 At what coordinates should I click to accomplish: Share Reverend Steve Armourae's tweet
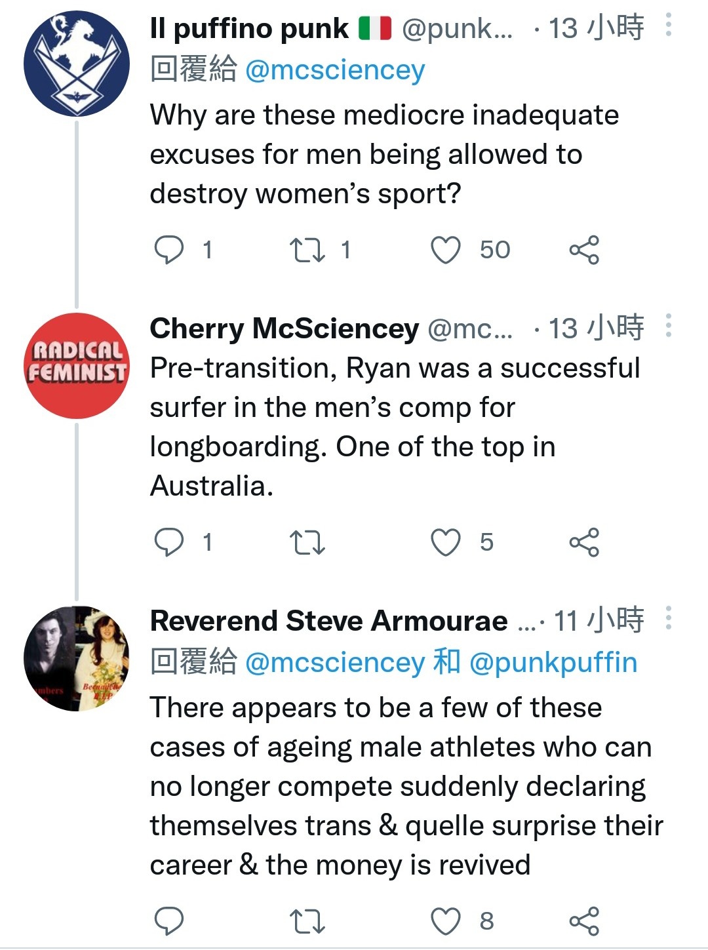pos(584,921)
